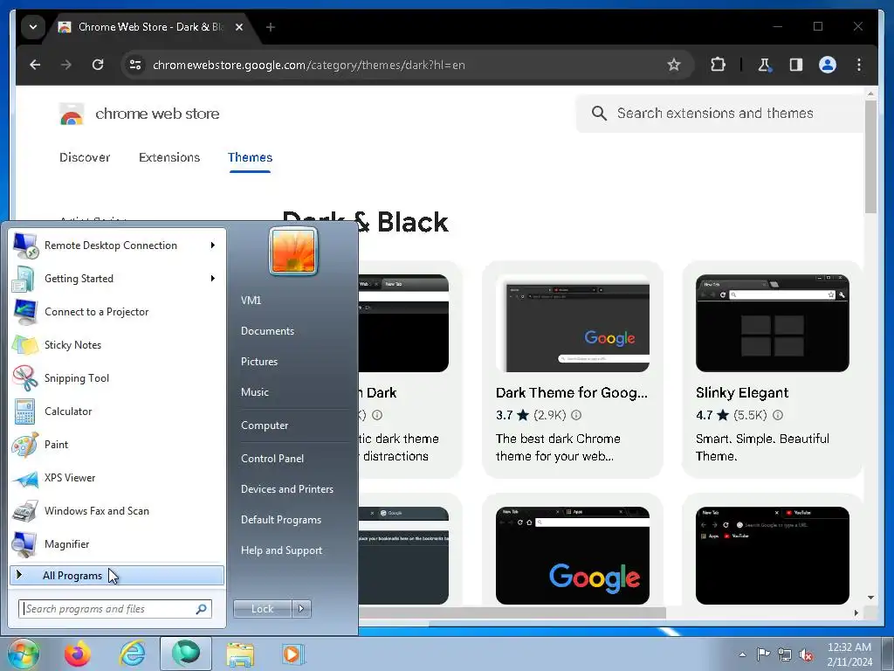Reload the Chrome Web Store page
The height and width of the screenshot is (671, 894).
[x=98, y=65]
